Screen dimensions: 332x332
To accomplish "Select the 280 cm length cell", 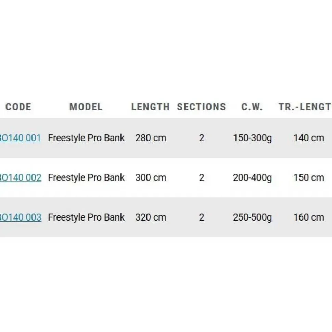I will [151, 138].
